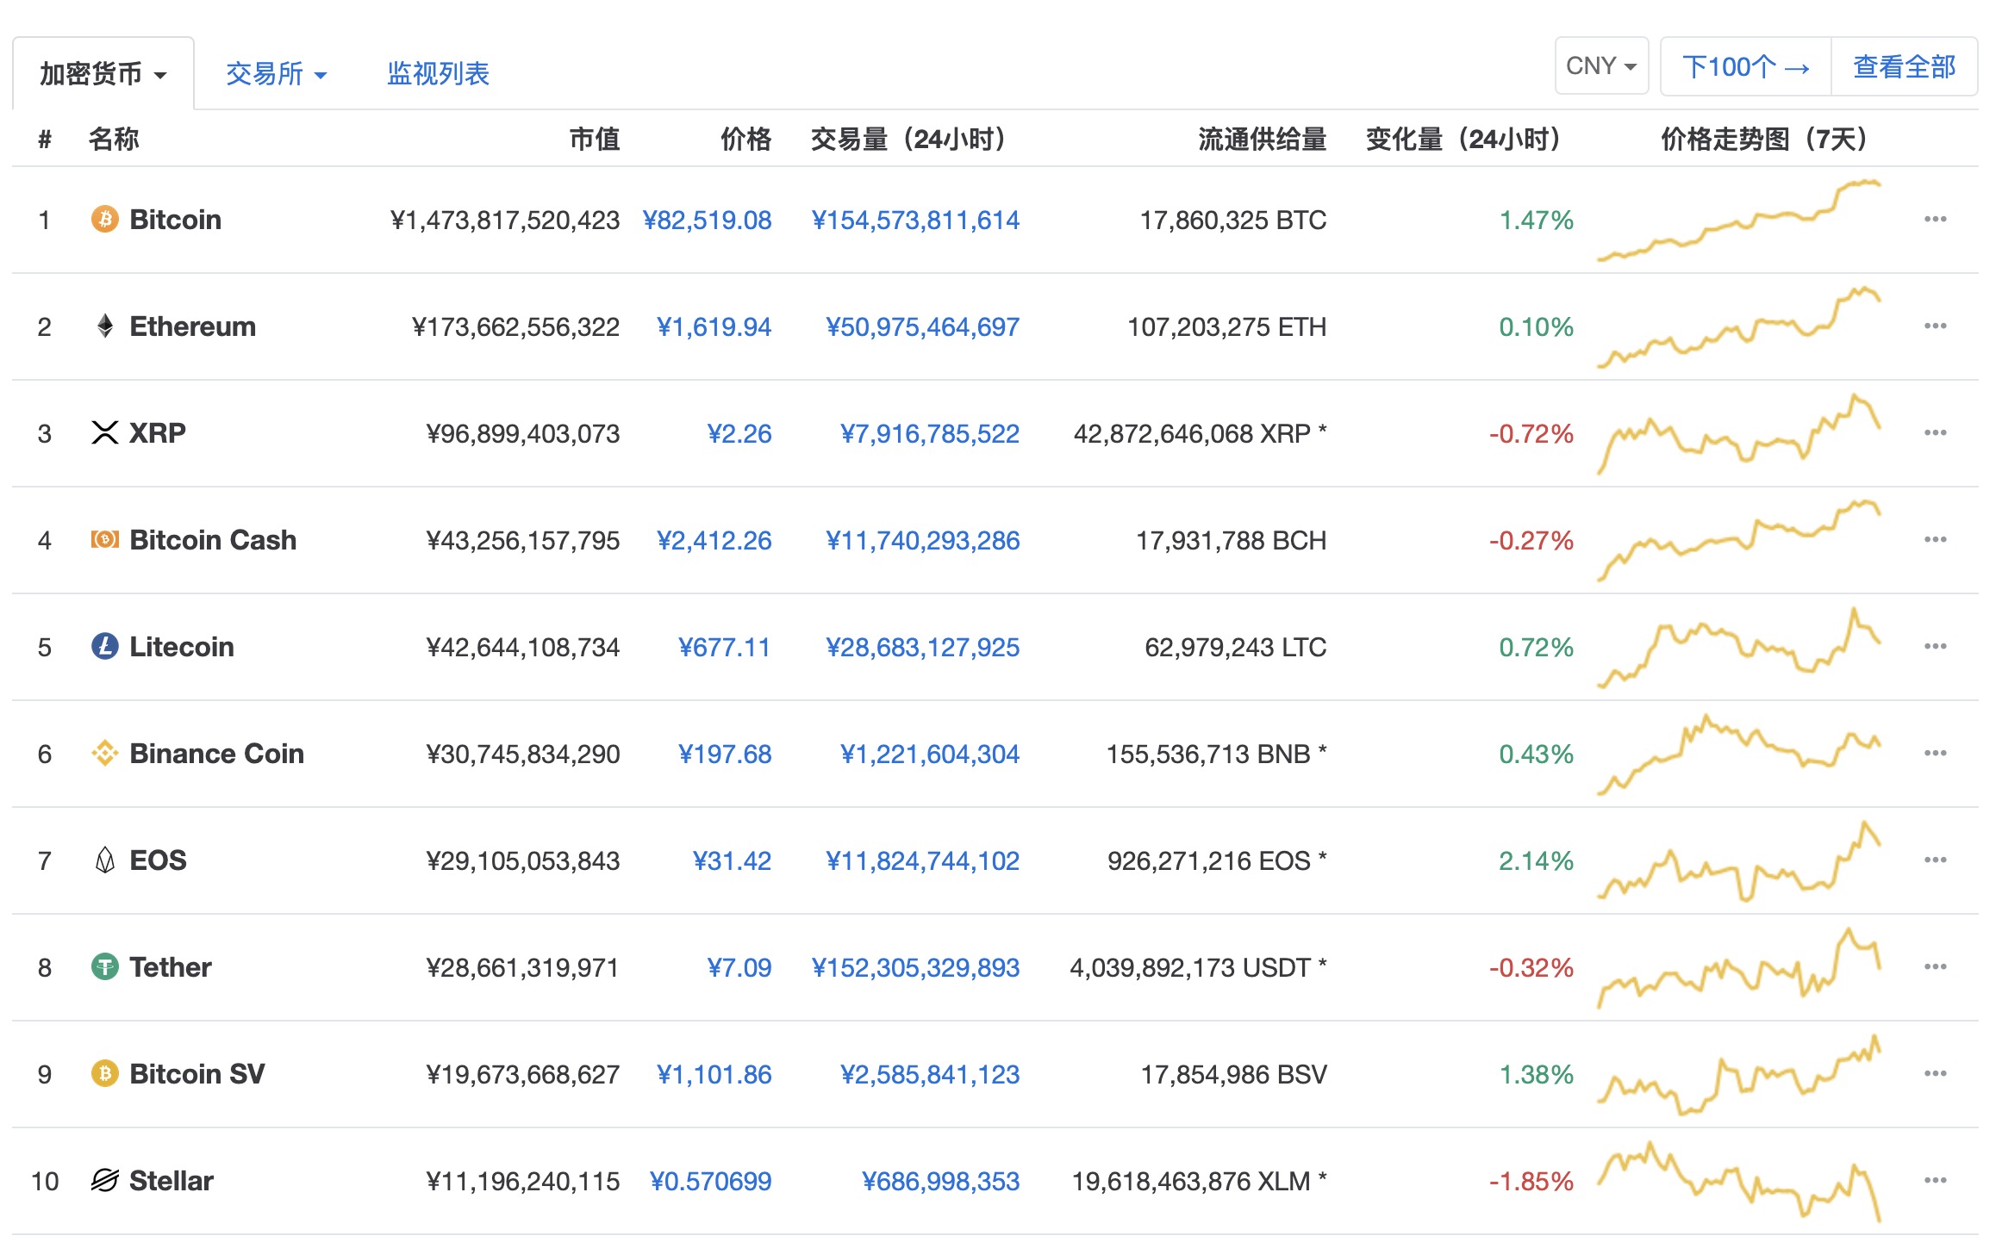The image size is (1996, 1242).
Task: Click Bitcoin SV volume ¥2,585,841,123
Action: coord(930,1074)
